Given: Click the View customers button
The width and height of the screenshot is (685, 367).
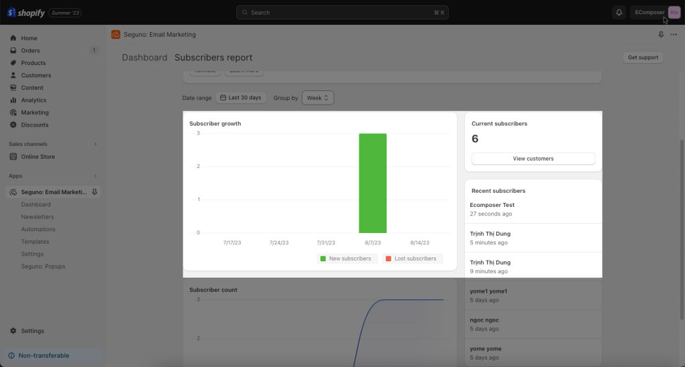Looking at the screenshot, I should tap(533, 159).
